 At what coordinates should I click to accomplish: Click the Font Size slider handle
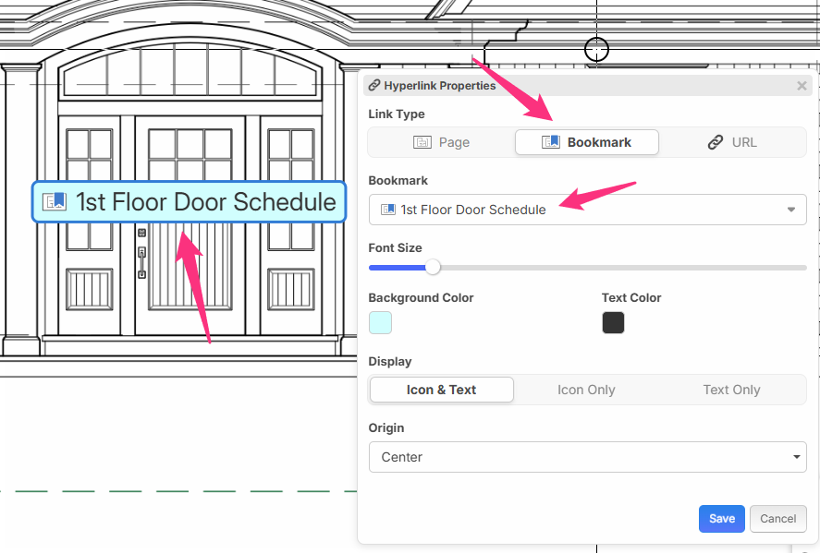tap(433, 268)
